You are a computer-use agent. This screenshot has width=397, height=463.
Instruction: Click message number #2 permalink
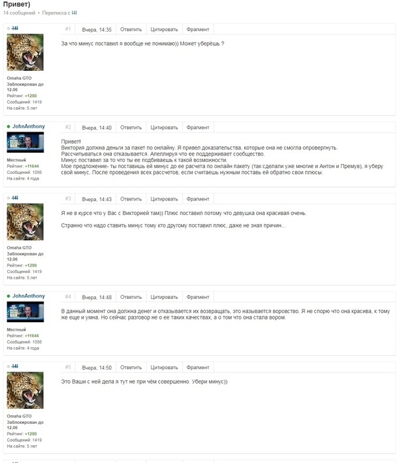(68, 127)
